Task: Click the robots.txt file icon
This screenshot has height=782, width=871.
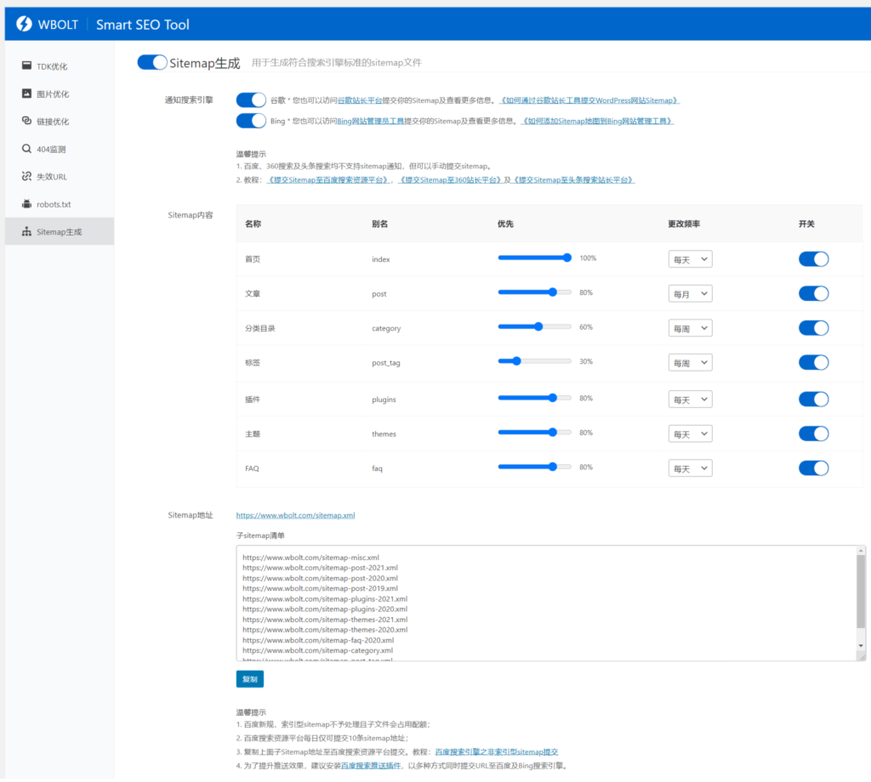Action: pos(27,204)
